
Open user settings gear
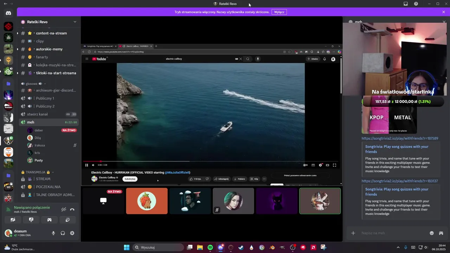(72, 233)
